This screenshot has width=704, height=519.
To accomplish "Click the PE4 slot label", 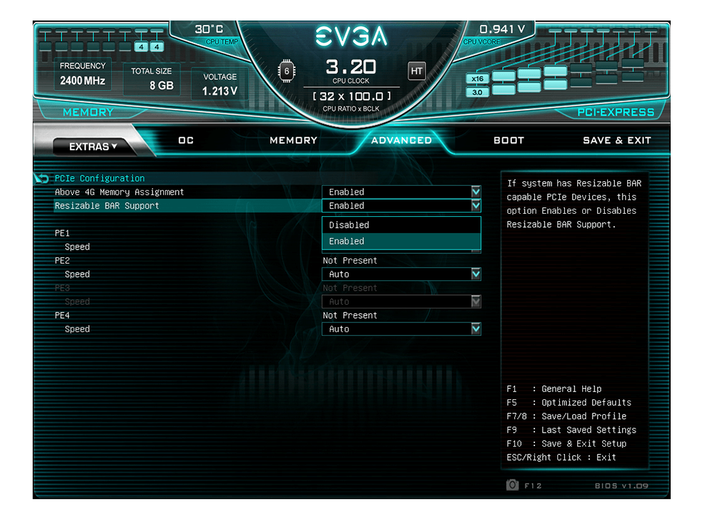I will (62, 315).
